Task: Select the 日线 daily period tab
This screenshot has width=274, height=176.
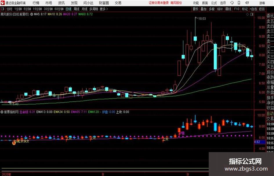Action: coord(68,9)
